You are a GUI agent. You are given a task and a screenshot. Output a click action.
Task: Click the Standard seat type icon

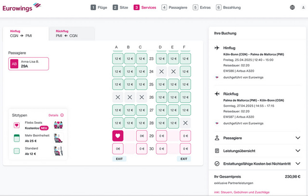click(17, 151)
